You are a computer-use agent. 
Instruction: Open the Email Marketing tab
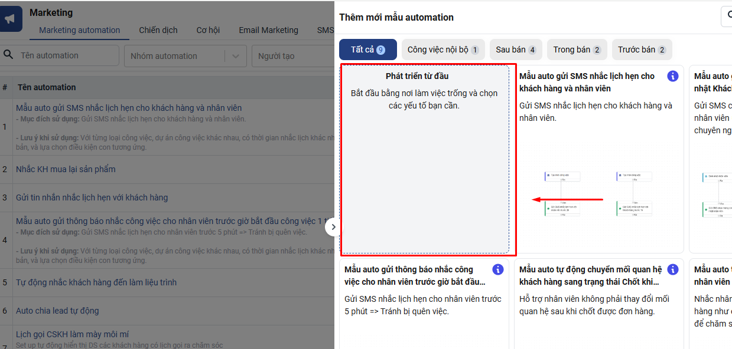268,30
